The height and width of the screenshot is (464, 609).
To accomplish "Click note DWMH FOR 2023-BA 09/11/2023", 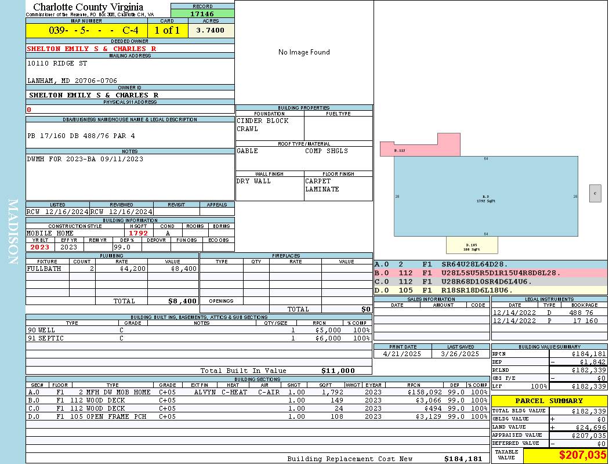I will tap(85, 159).
